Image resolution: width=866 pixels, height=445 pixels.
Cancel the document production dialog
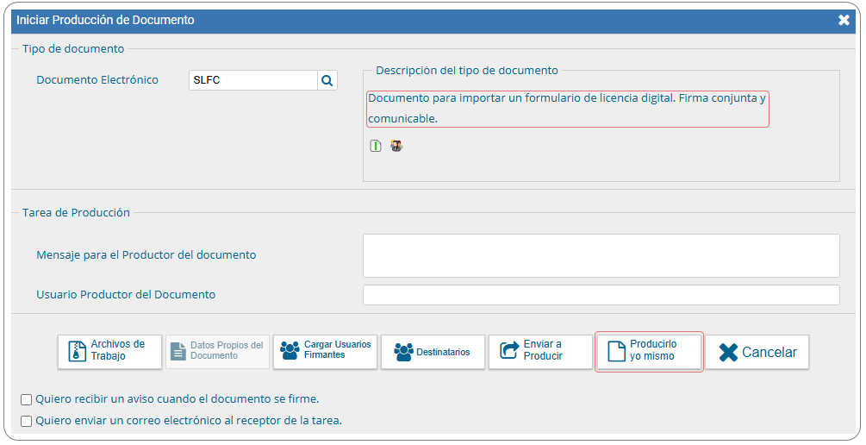click(757, 352)
